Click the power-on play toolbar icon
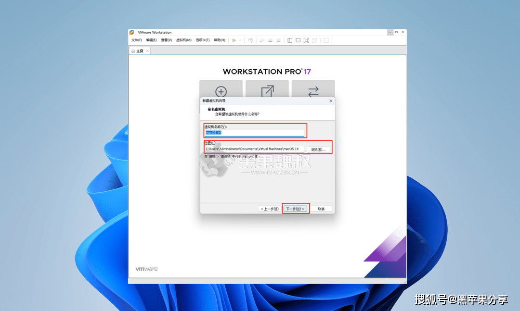 pyautogui.click(x=234, y=40)
